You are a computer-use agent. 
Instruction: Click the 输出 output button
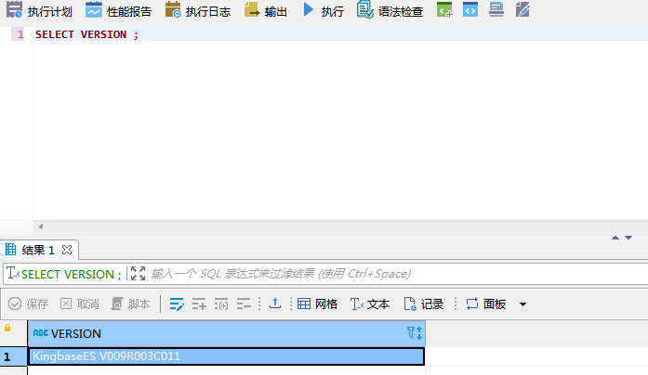[266, 11]
